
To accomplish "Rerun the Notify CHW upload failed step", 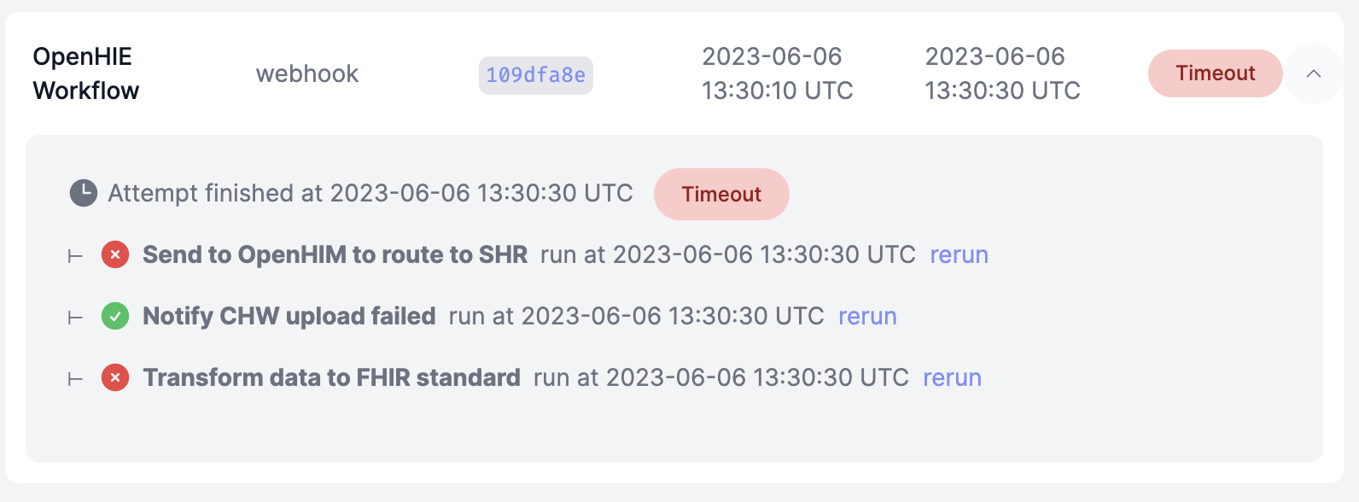I will pos(867,316).
